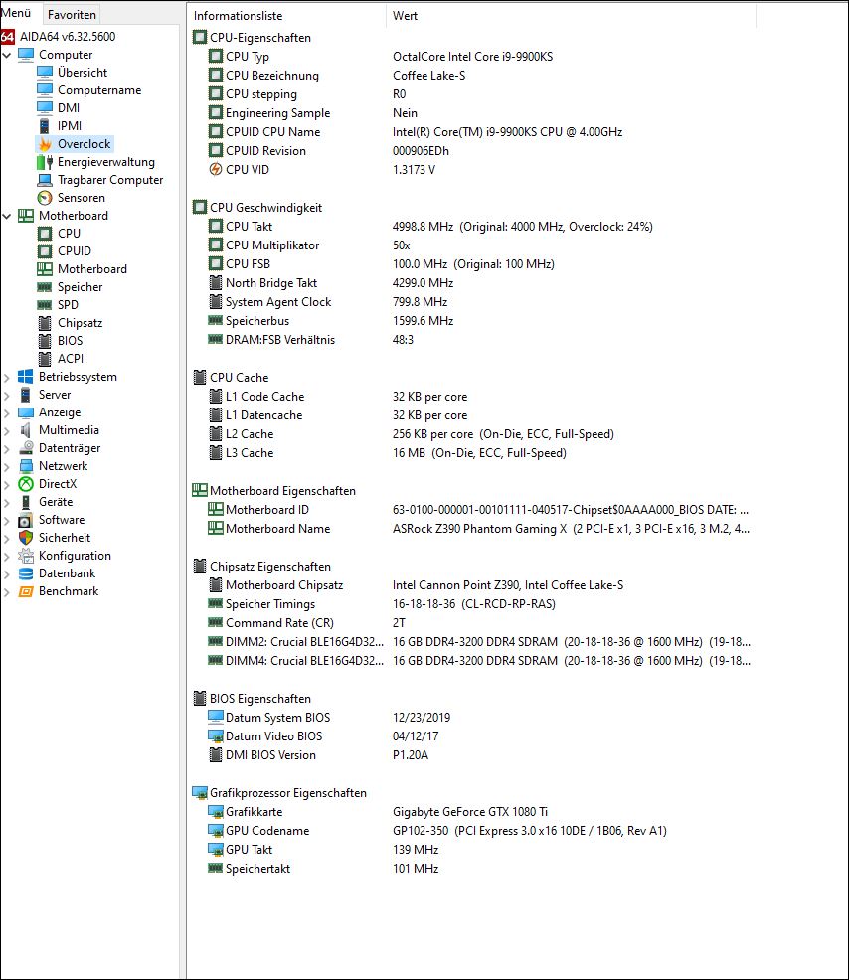Click the Grafikkarte row icon
Screen dimensions: 849x980
(x=215, y=812)
